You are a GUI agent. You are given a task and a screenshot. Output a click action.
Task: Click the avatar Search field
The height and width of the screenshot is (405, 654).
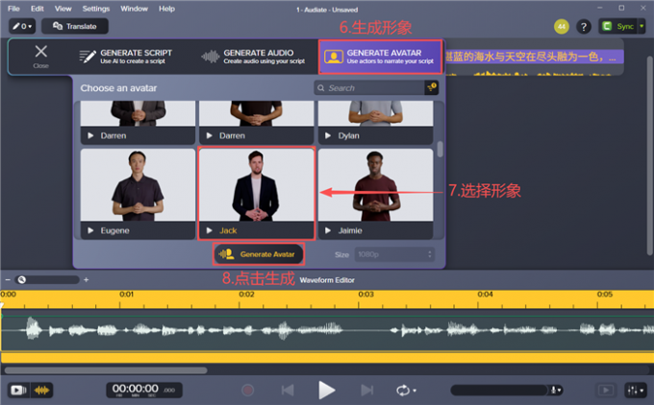point(369,88)
